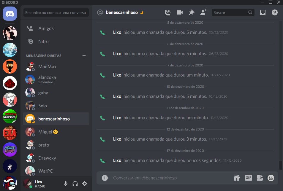283x191 pixels.
Task: Open the Nitro page
Action: coord(56,42)
